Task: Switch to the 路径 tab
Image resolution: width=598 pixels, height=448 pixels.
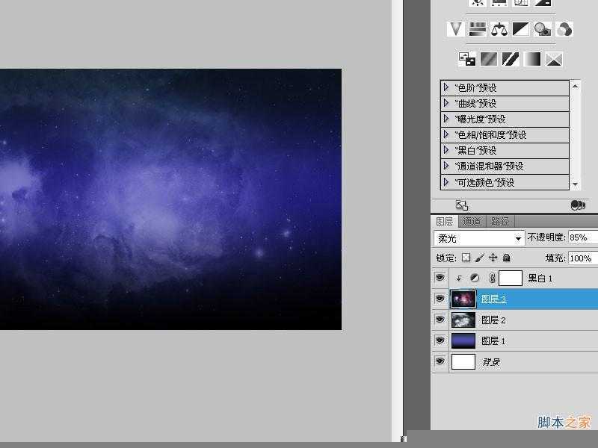Action: click(499, 221)
